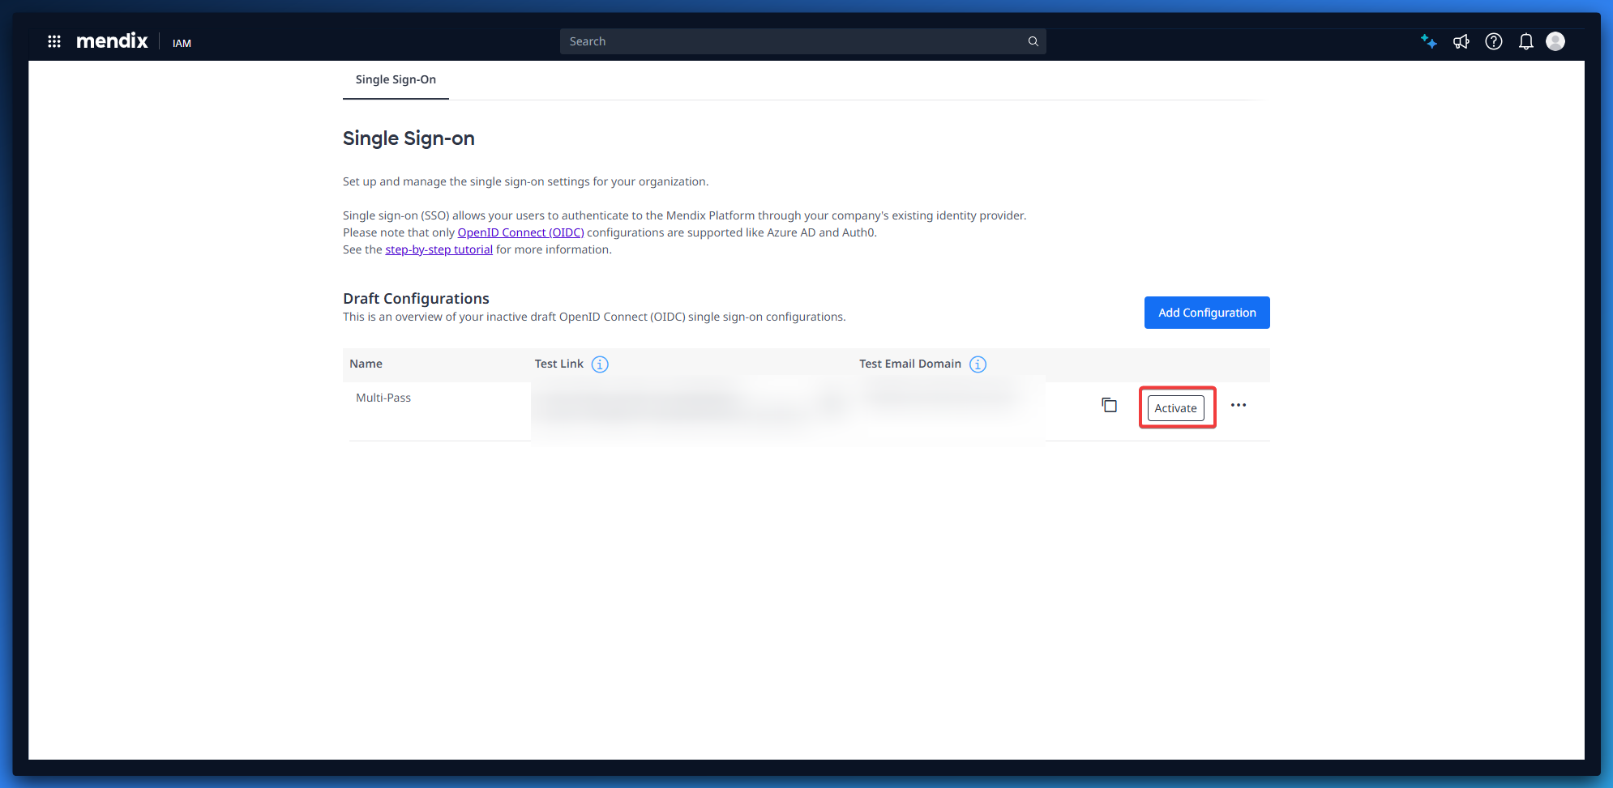1613x788 pixels.
Task: Select the Multi-Pass row name
Action: [x=383, y=398]
